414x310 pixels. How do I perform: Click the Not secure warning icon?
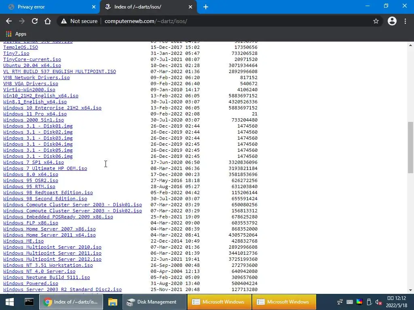64,21
